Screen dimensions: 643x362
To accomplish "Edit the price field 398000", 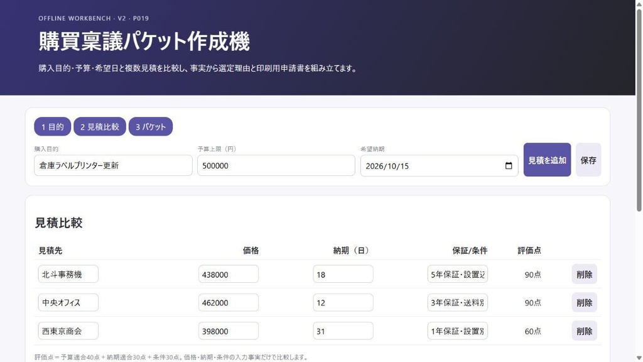I will 229,331.
